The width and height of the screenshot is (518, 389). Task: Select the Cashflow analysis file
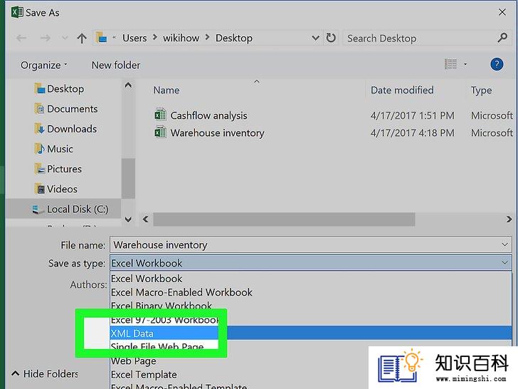[x=208, y=115]
